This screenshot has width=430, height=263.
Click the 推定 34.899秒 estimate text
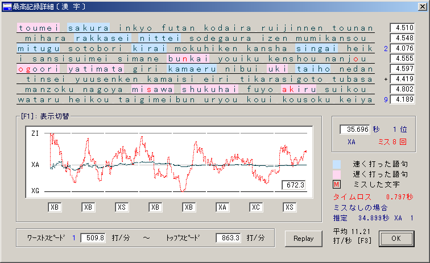373,218
